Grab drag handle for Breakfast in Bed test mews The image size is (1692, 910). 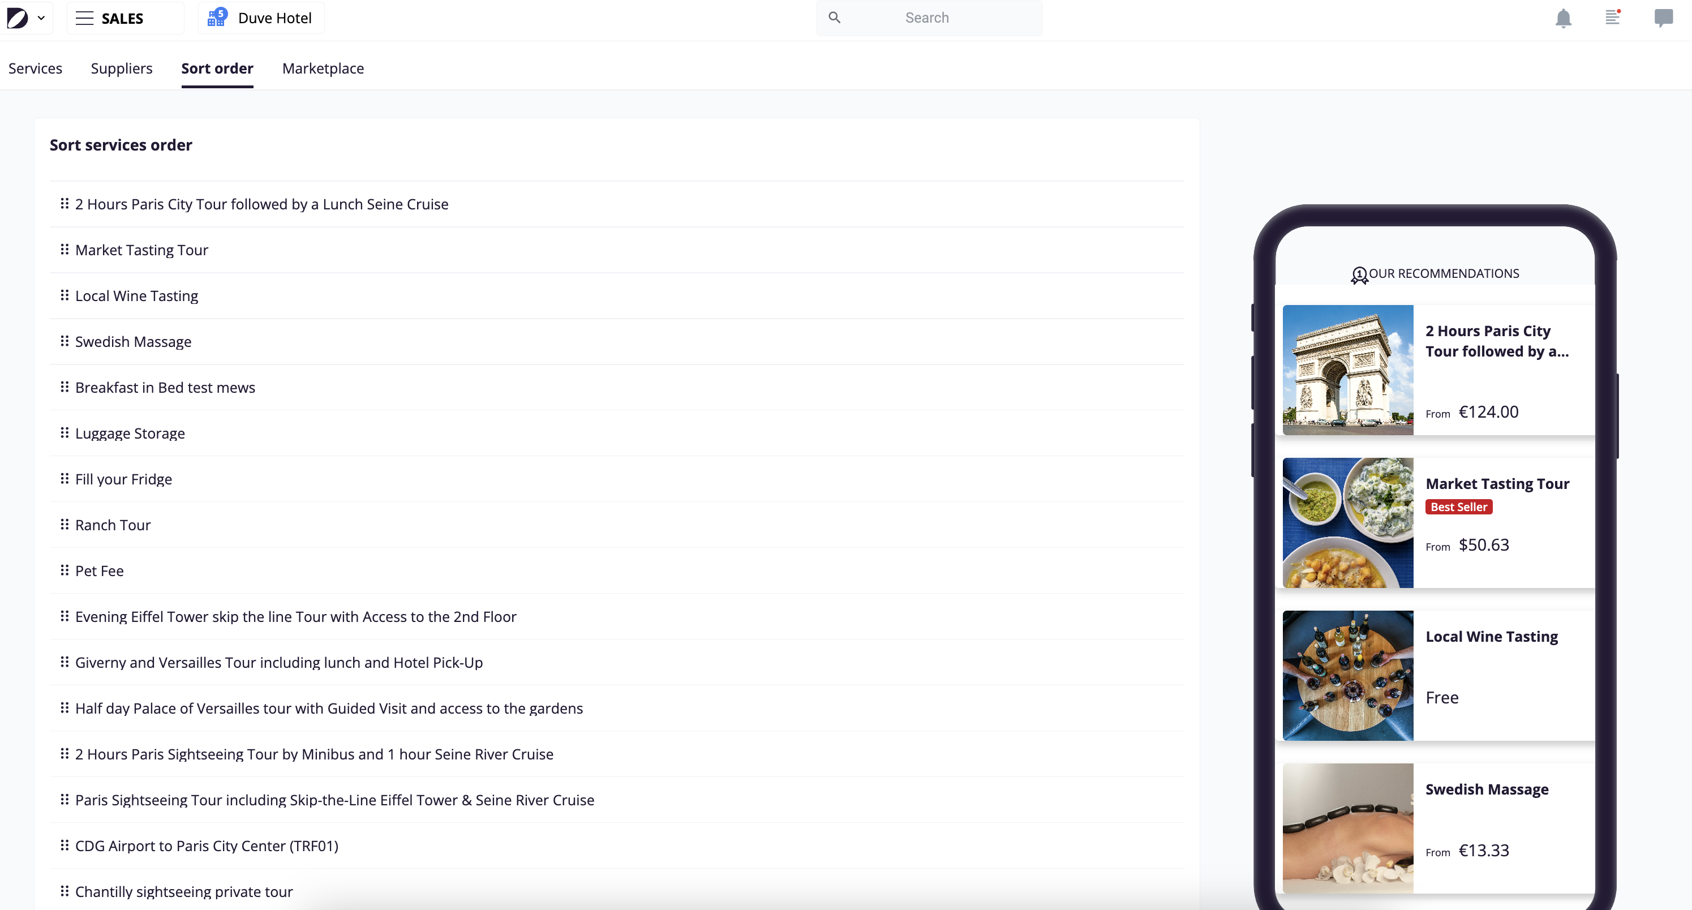click(x=65, y=387)
